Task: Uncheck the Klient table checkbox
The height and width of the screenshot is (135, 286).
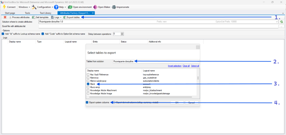Action: point(88,84)
